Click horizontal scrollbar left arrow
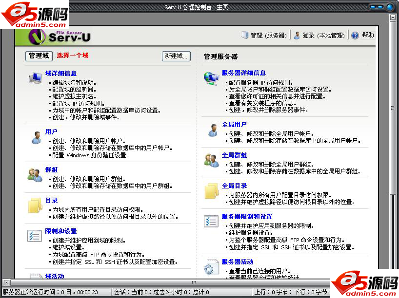 [6, 282]
